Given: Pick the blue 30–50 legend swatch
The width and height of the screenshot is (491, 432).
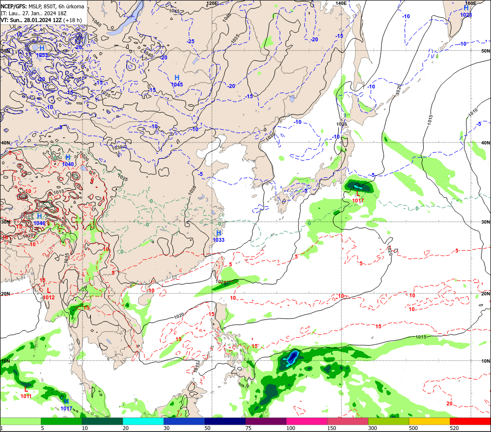Looking at the screenshot, I should pos(184,421).
